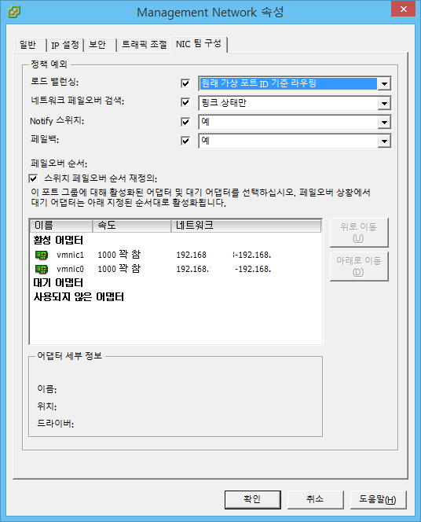
Task: Click the vmnic1 network adapter icon
Action: 42,255
